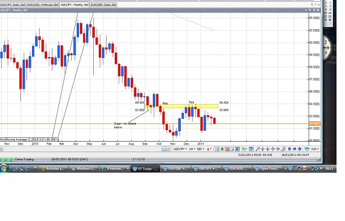The width and height of the screenshot is (345, 221).
Task: Switch to EUR/GBP, 4-... taskbar window
Action: pyautogui.click(x=176, y=169)
